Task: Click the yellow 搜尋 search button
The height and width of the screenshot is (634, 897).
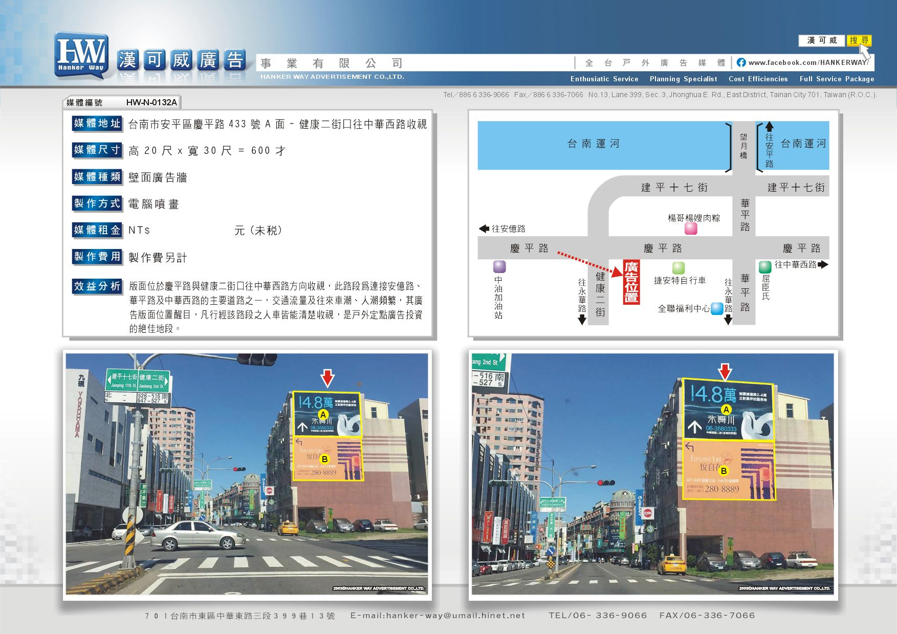Action: pos(859,40)
